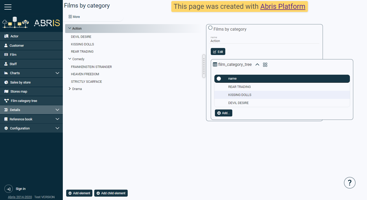Click Add child element button
The width and height of the screenshot is (367, 200).
111,193
